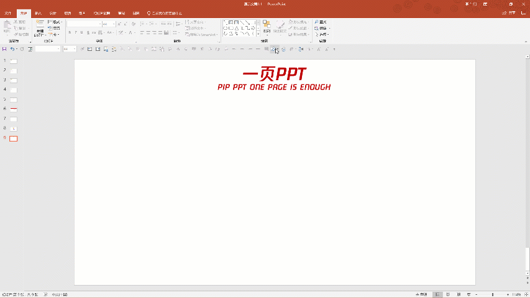Screen dimensions: 530x298
Task: Switch to the Insert ribbon tab
Action: pyautogui.click(x=39, y=12)
